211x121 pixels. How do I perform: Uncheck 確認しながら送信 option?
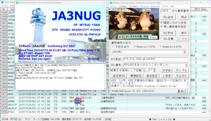click(x=162, y=23)
